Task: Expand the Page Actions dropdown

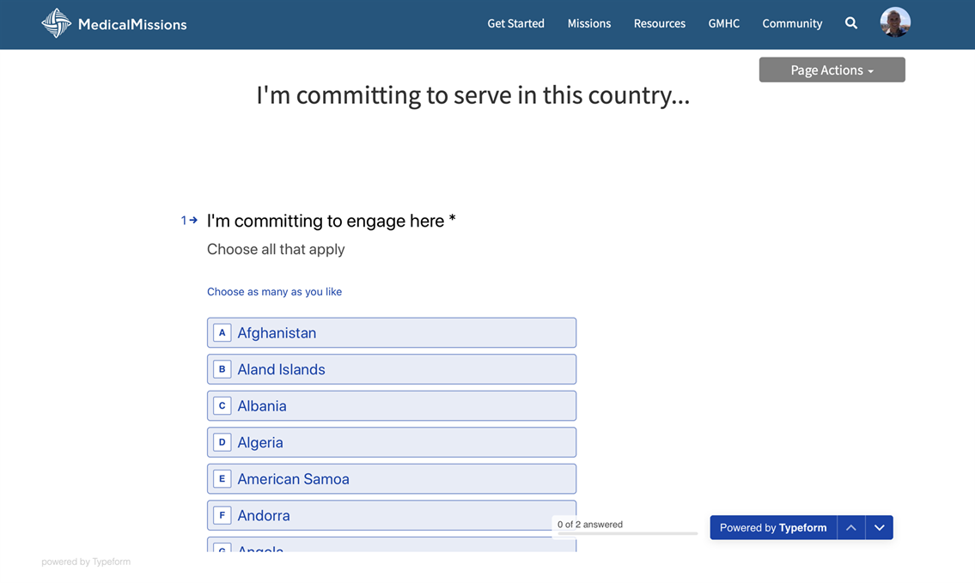Action: [832, 70]
